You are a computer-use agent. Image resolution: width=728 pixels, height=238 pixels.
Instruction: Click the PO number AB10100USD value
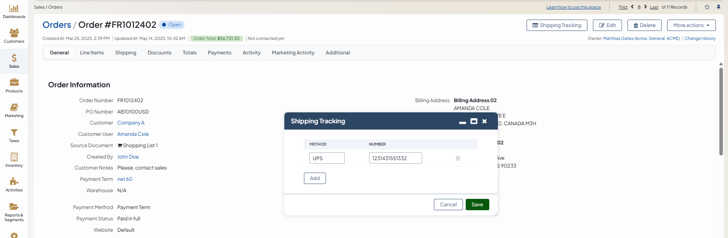pyautogui.click(x=133, y=112)
